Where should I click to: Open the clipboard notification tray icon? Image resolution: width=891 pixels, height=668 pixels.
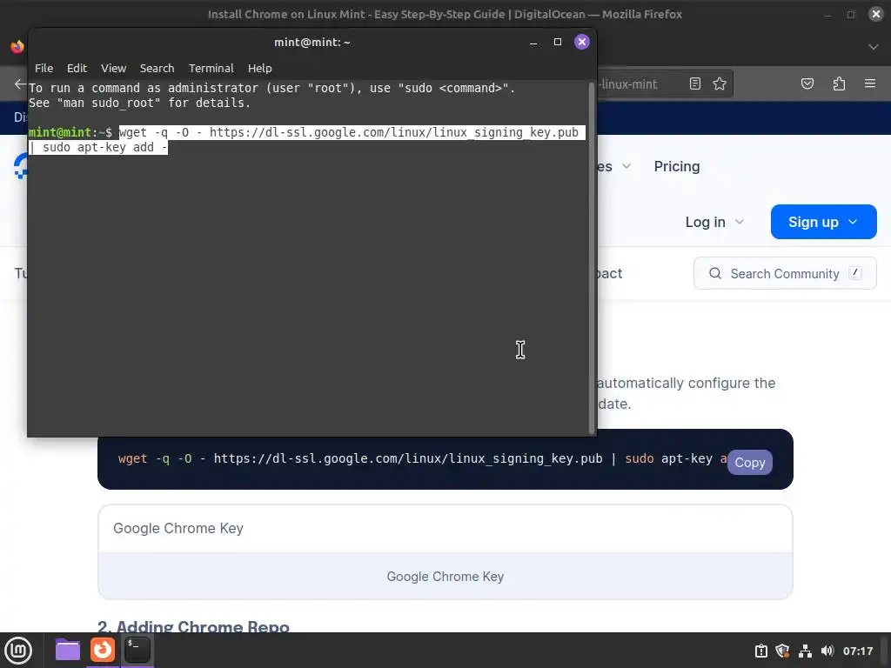tap(760, 651)
